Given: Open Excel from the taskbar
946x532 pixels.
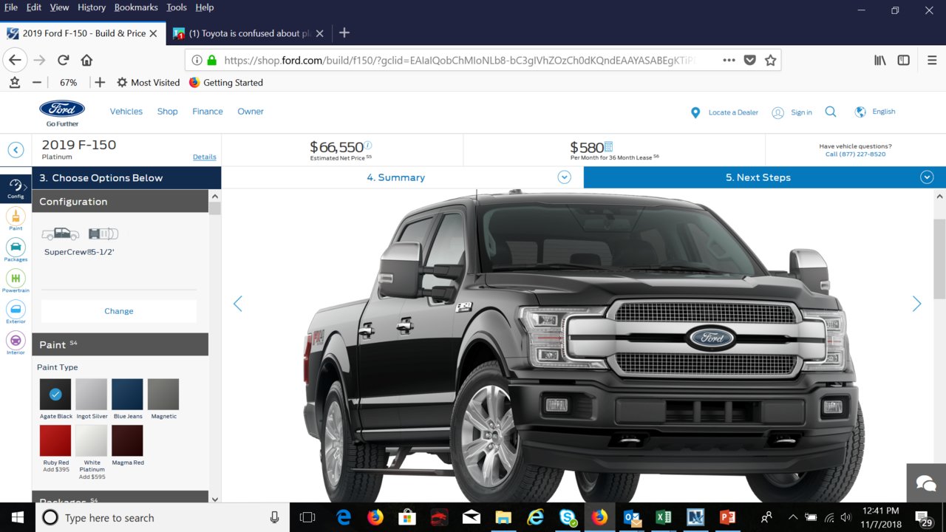Looking at the screenshot, I should click(x=663, y=517).
